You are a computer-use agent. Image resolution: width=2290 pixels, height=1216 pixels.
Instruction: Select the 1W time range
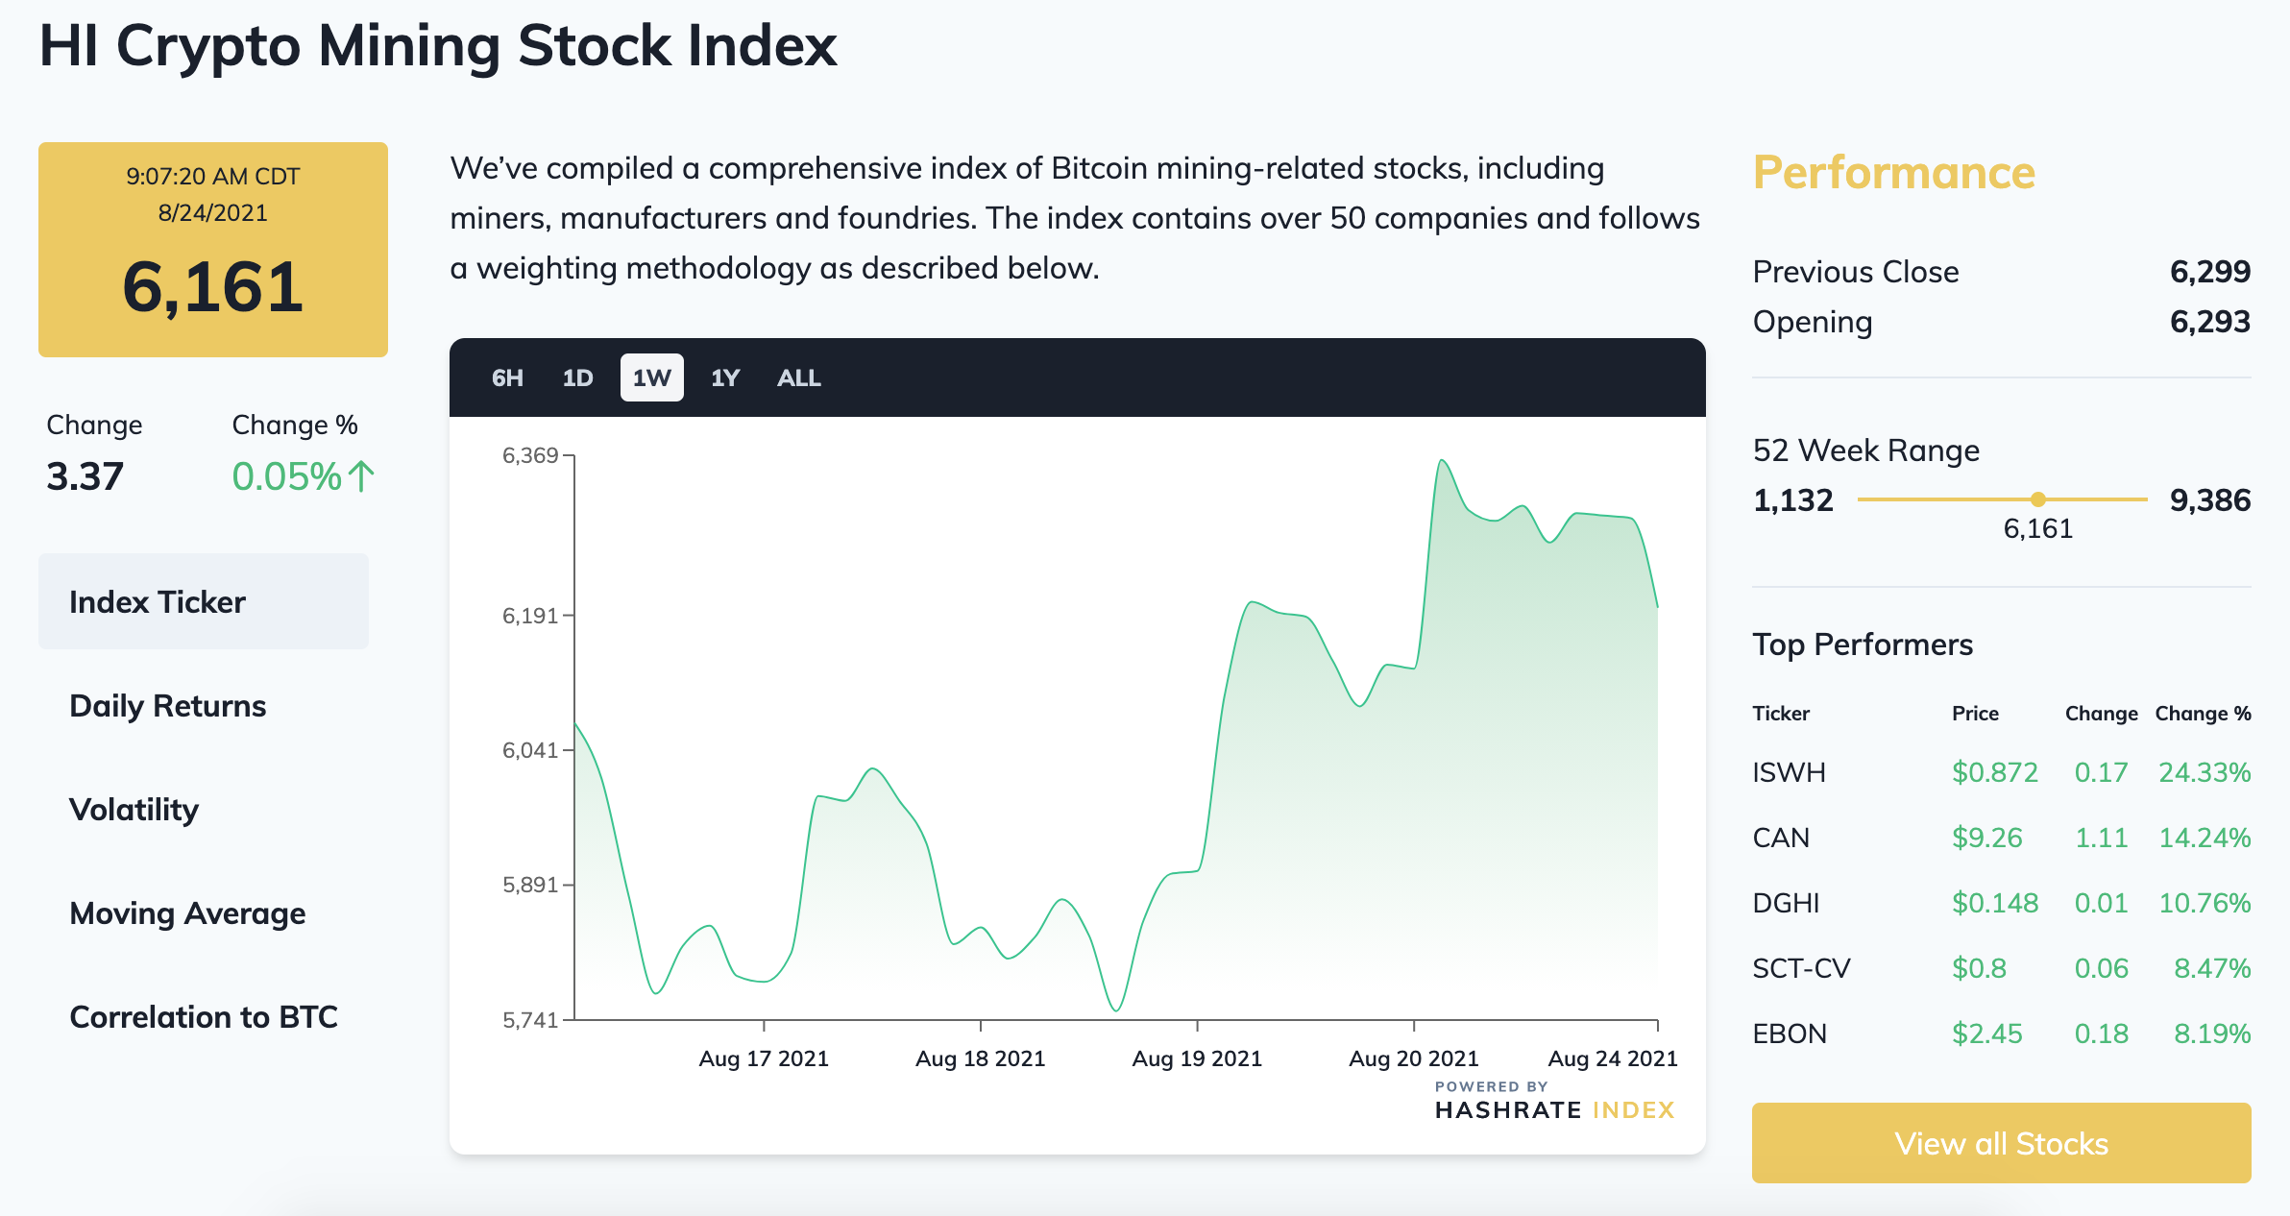point(651,377)
